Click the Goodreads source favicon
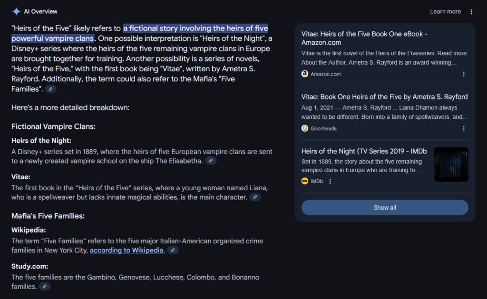Viewport: 487px width, 299px height. (x=305, y=128)
